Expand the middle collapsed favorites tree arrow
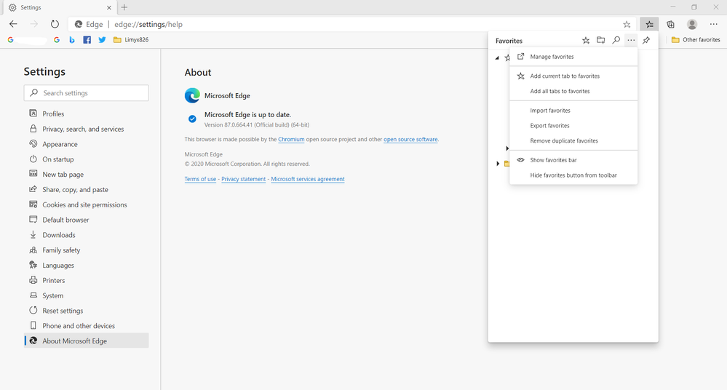Viewport: 727px width, 390px height. coord(507,148)
